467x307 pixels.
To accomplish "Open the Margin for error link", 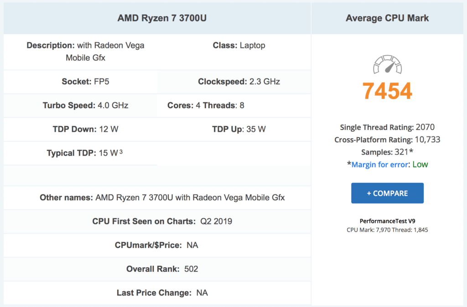I will (x=379, y=165).
